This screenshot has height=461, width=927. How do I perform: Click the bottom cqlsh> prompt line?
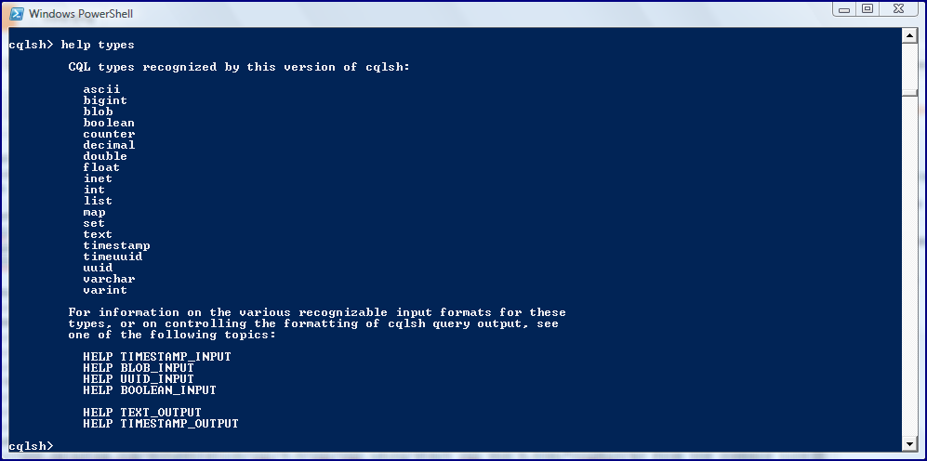[x=31, y=445]
